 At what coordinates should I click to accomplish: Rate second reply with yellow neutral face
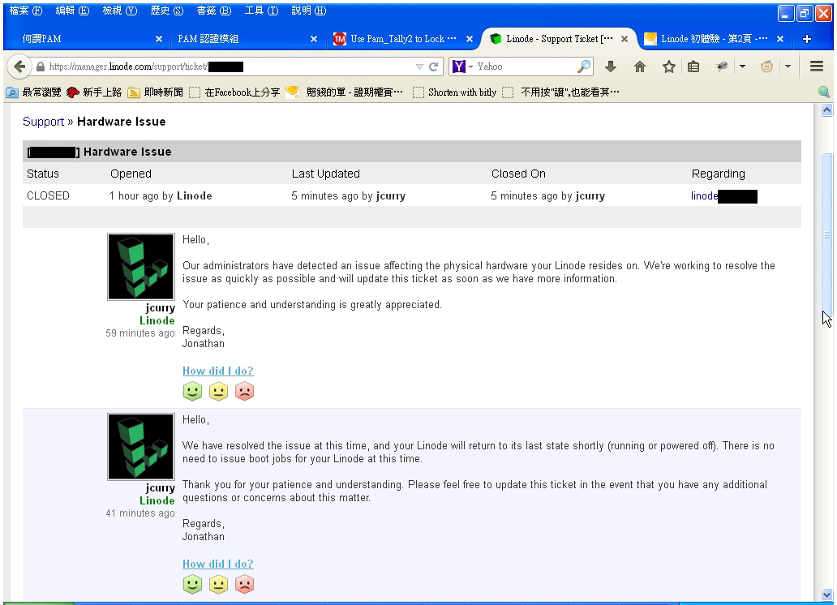point(218,584)
